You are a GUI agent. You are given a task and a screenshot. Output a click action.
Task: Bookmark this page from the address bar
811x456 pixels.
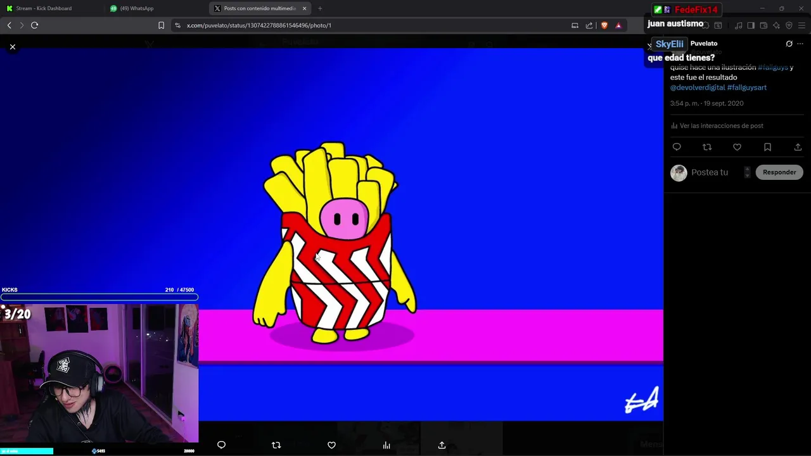click(161, 25)
